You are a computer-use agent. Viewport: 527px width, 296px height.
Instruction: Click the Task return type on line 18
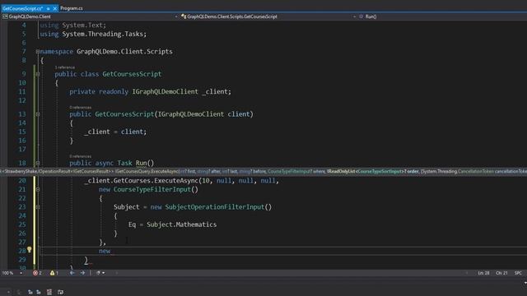pyautogui.click(x=124, y=163)
